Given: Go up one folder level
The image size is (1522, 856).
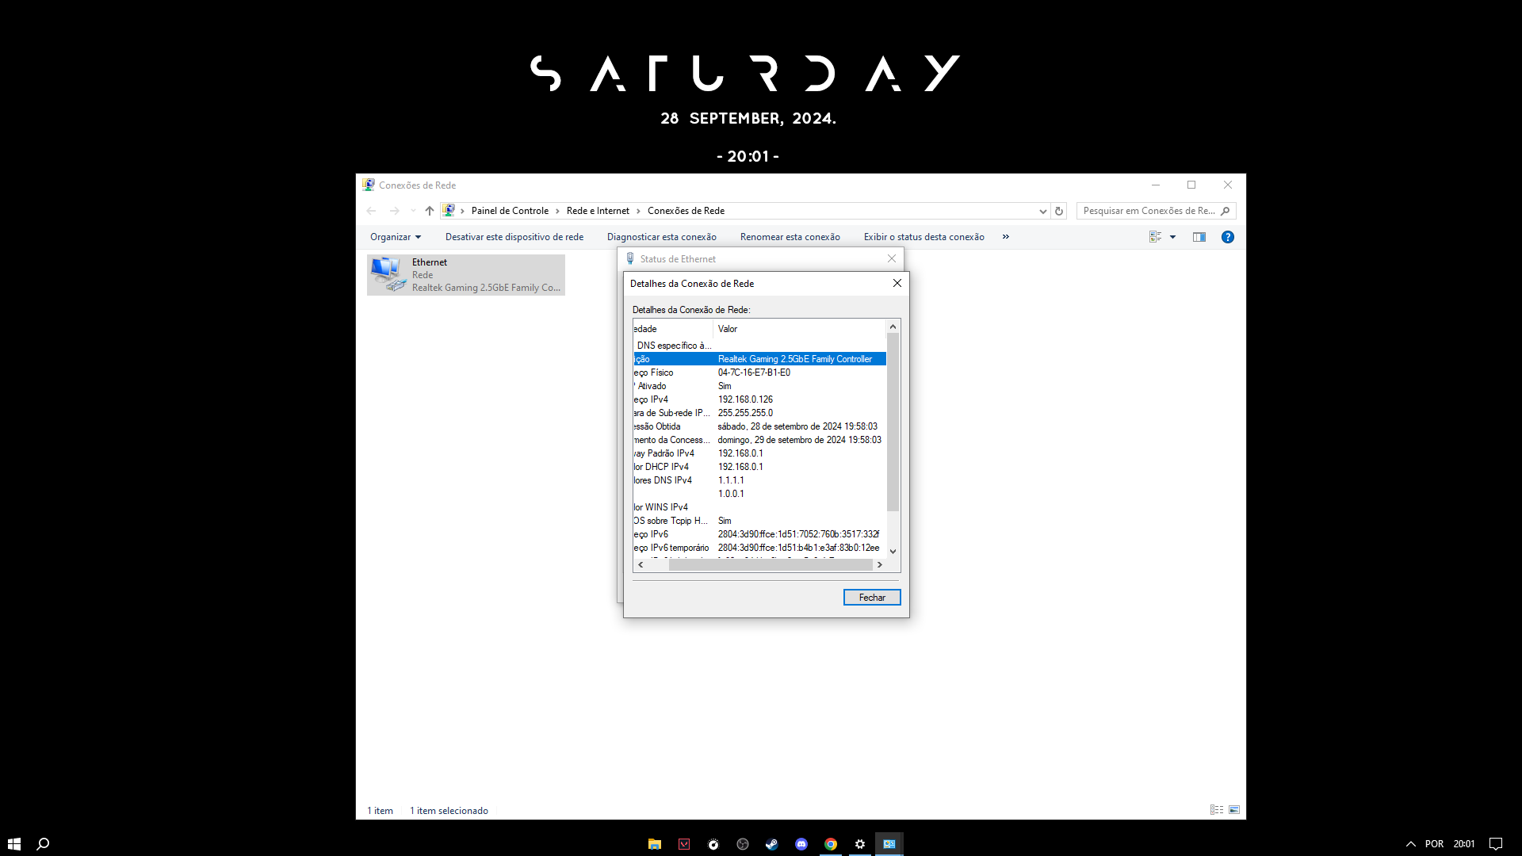Looking at the screenshot, I should point(430,211).
